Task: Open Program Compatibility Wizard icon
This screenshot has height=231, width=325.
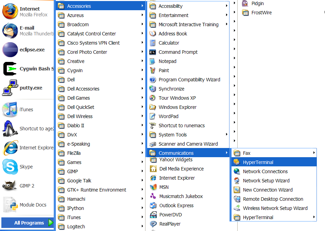Action: point(153,80)
